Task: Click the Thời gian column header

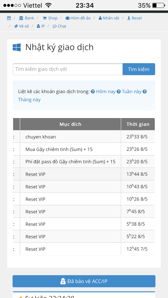Action: coord(138,124)
